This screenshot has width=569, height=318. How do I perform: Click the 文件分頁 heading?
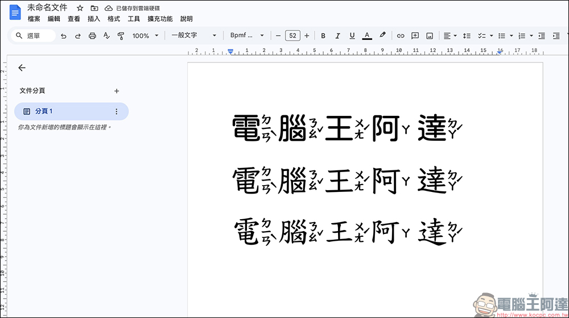(32, 90)
